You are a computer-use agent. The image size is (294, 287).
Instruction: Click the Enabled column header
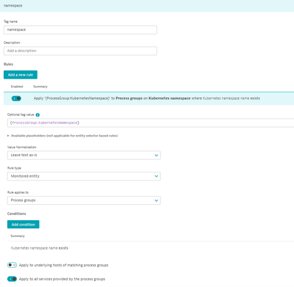click(x=17, y=87)
